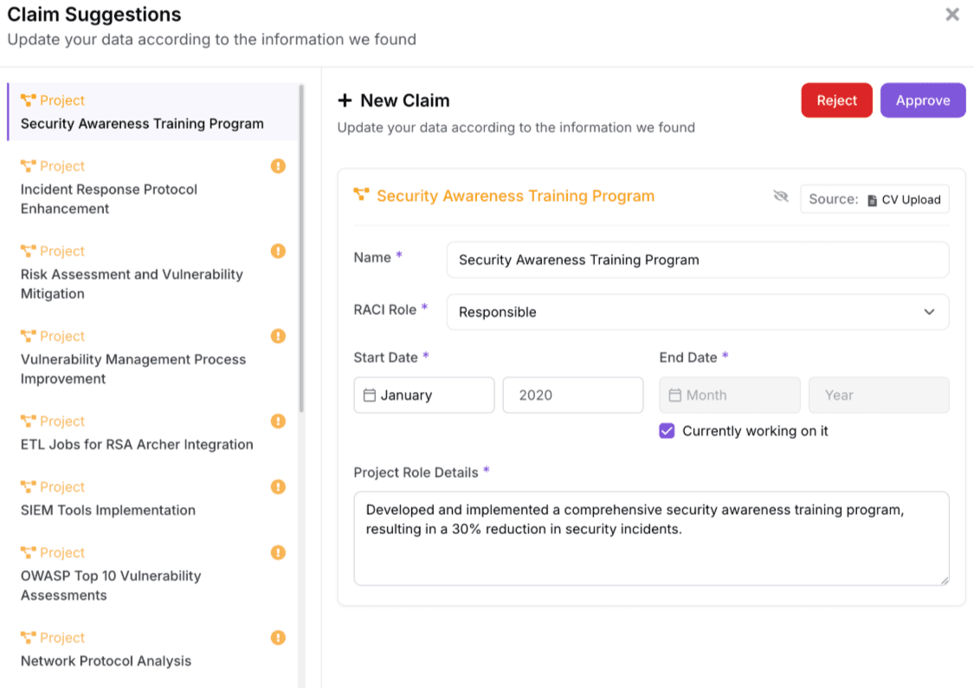Click the warning badge on SIEM Tools Implementation
The image size is (974, 688).
point(277,486)
